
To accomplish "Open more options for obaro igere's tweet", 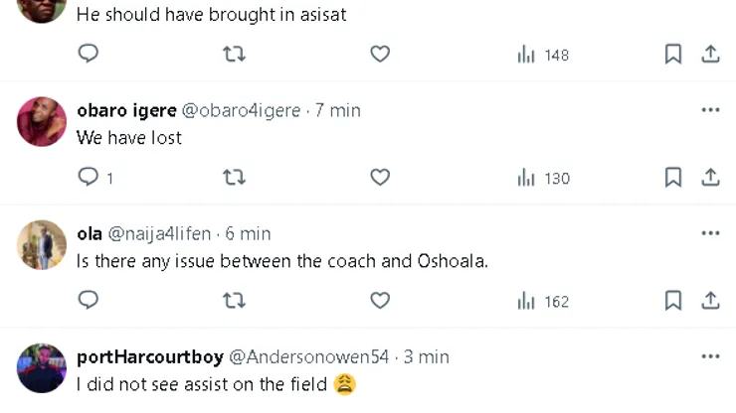I will 710,110.
